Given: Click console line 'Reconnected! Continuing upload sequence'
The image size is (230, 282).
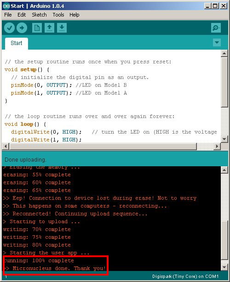Looking at the screenshot, I should pyautogui.click(x=75, y=214).
